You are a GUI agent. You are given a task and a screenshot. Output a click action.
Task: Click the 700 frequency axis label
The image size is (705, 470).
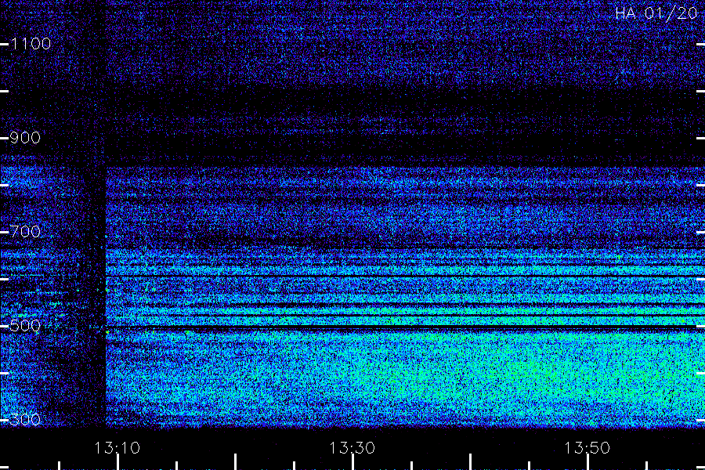(x=25, y=232)
